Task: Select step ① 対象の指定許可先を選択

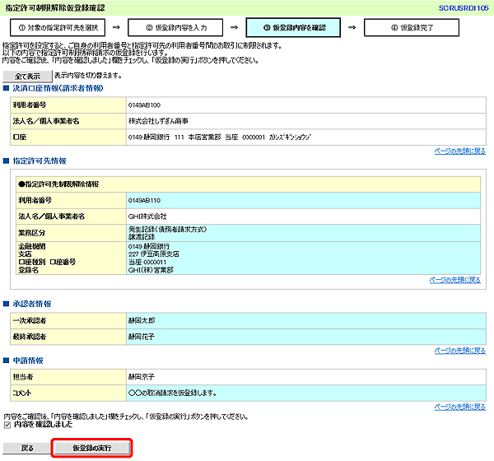Action: [58, 28]
